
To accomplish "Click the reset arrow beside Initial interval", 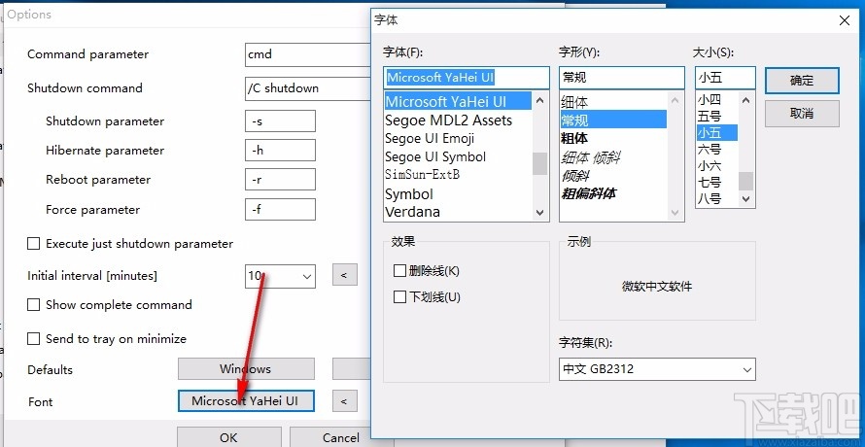I will (345, 275).
